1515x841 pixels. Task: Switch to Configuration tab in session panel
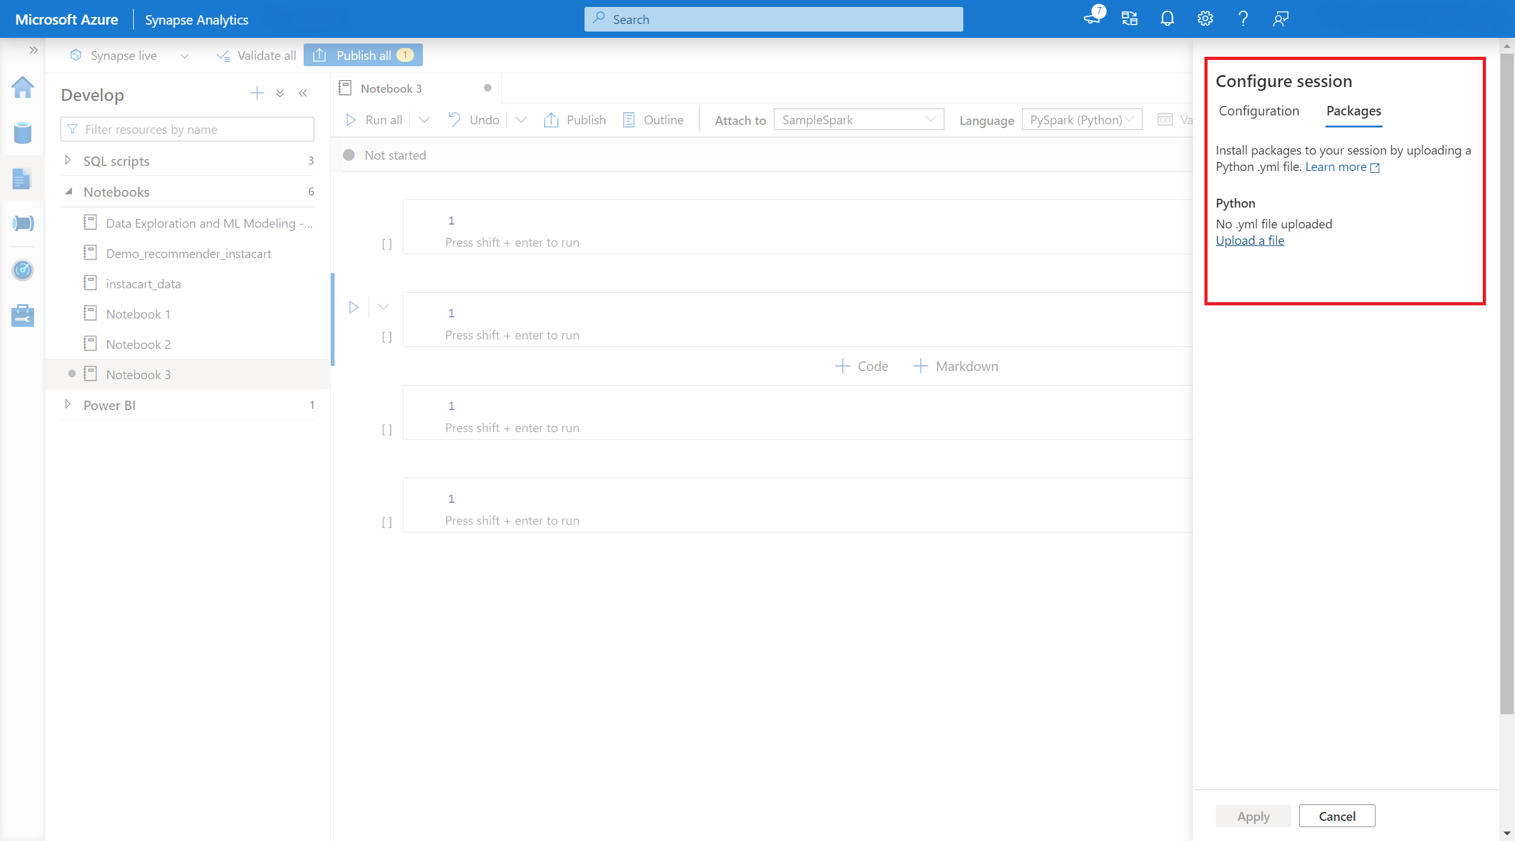click(x=1259, y=111)
